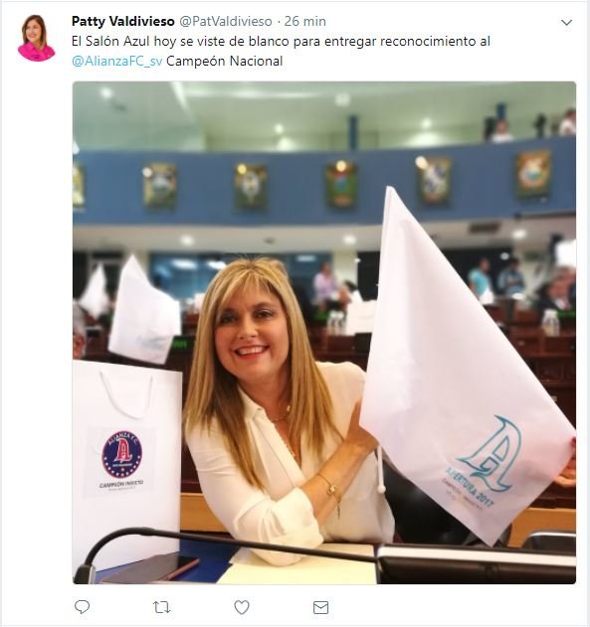Click the 26 min timestamp
The width and height of the screenshot is (590, 627).
[305, 21]
